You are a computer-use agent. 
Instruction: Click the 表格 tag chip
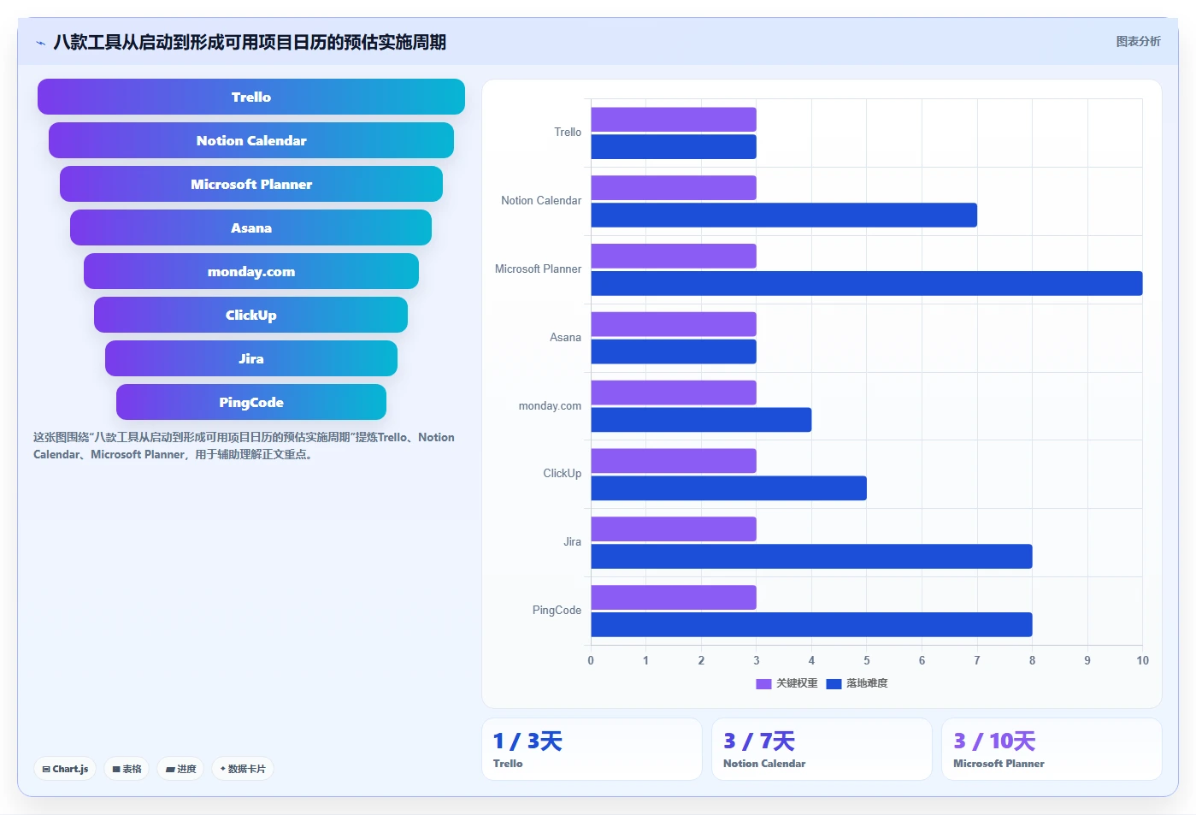[127, 769]
